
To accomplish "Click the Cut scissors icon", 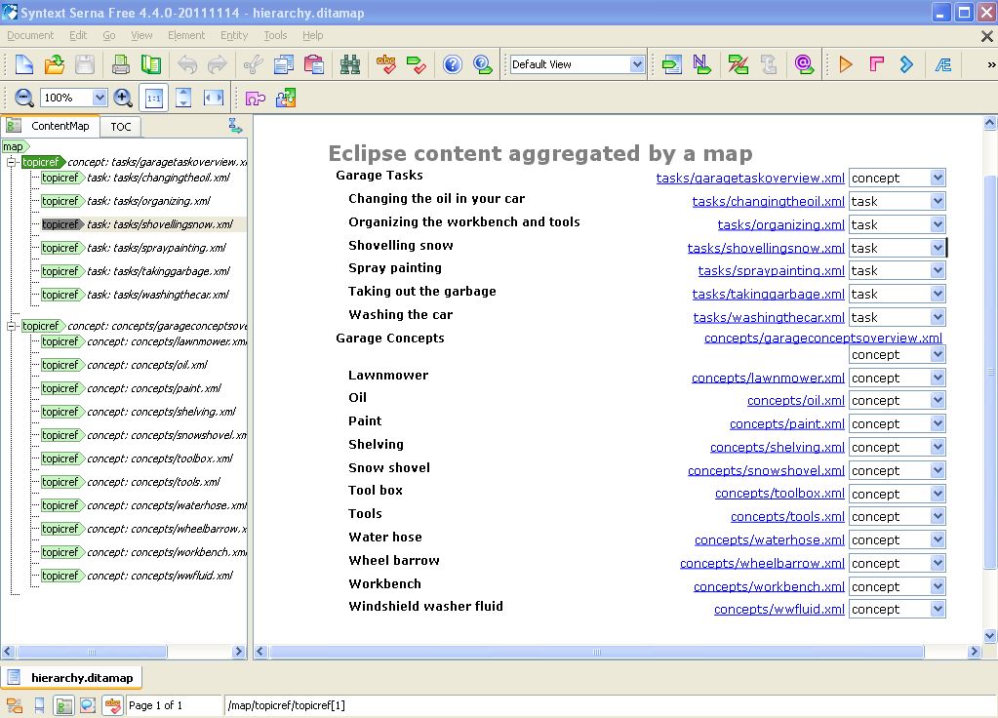I will point(253,64).
